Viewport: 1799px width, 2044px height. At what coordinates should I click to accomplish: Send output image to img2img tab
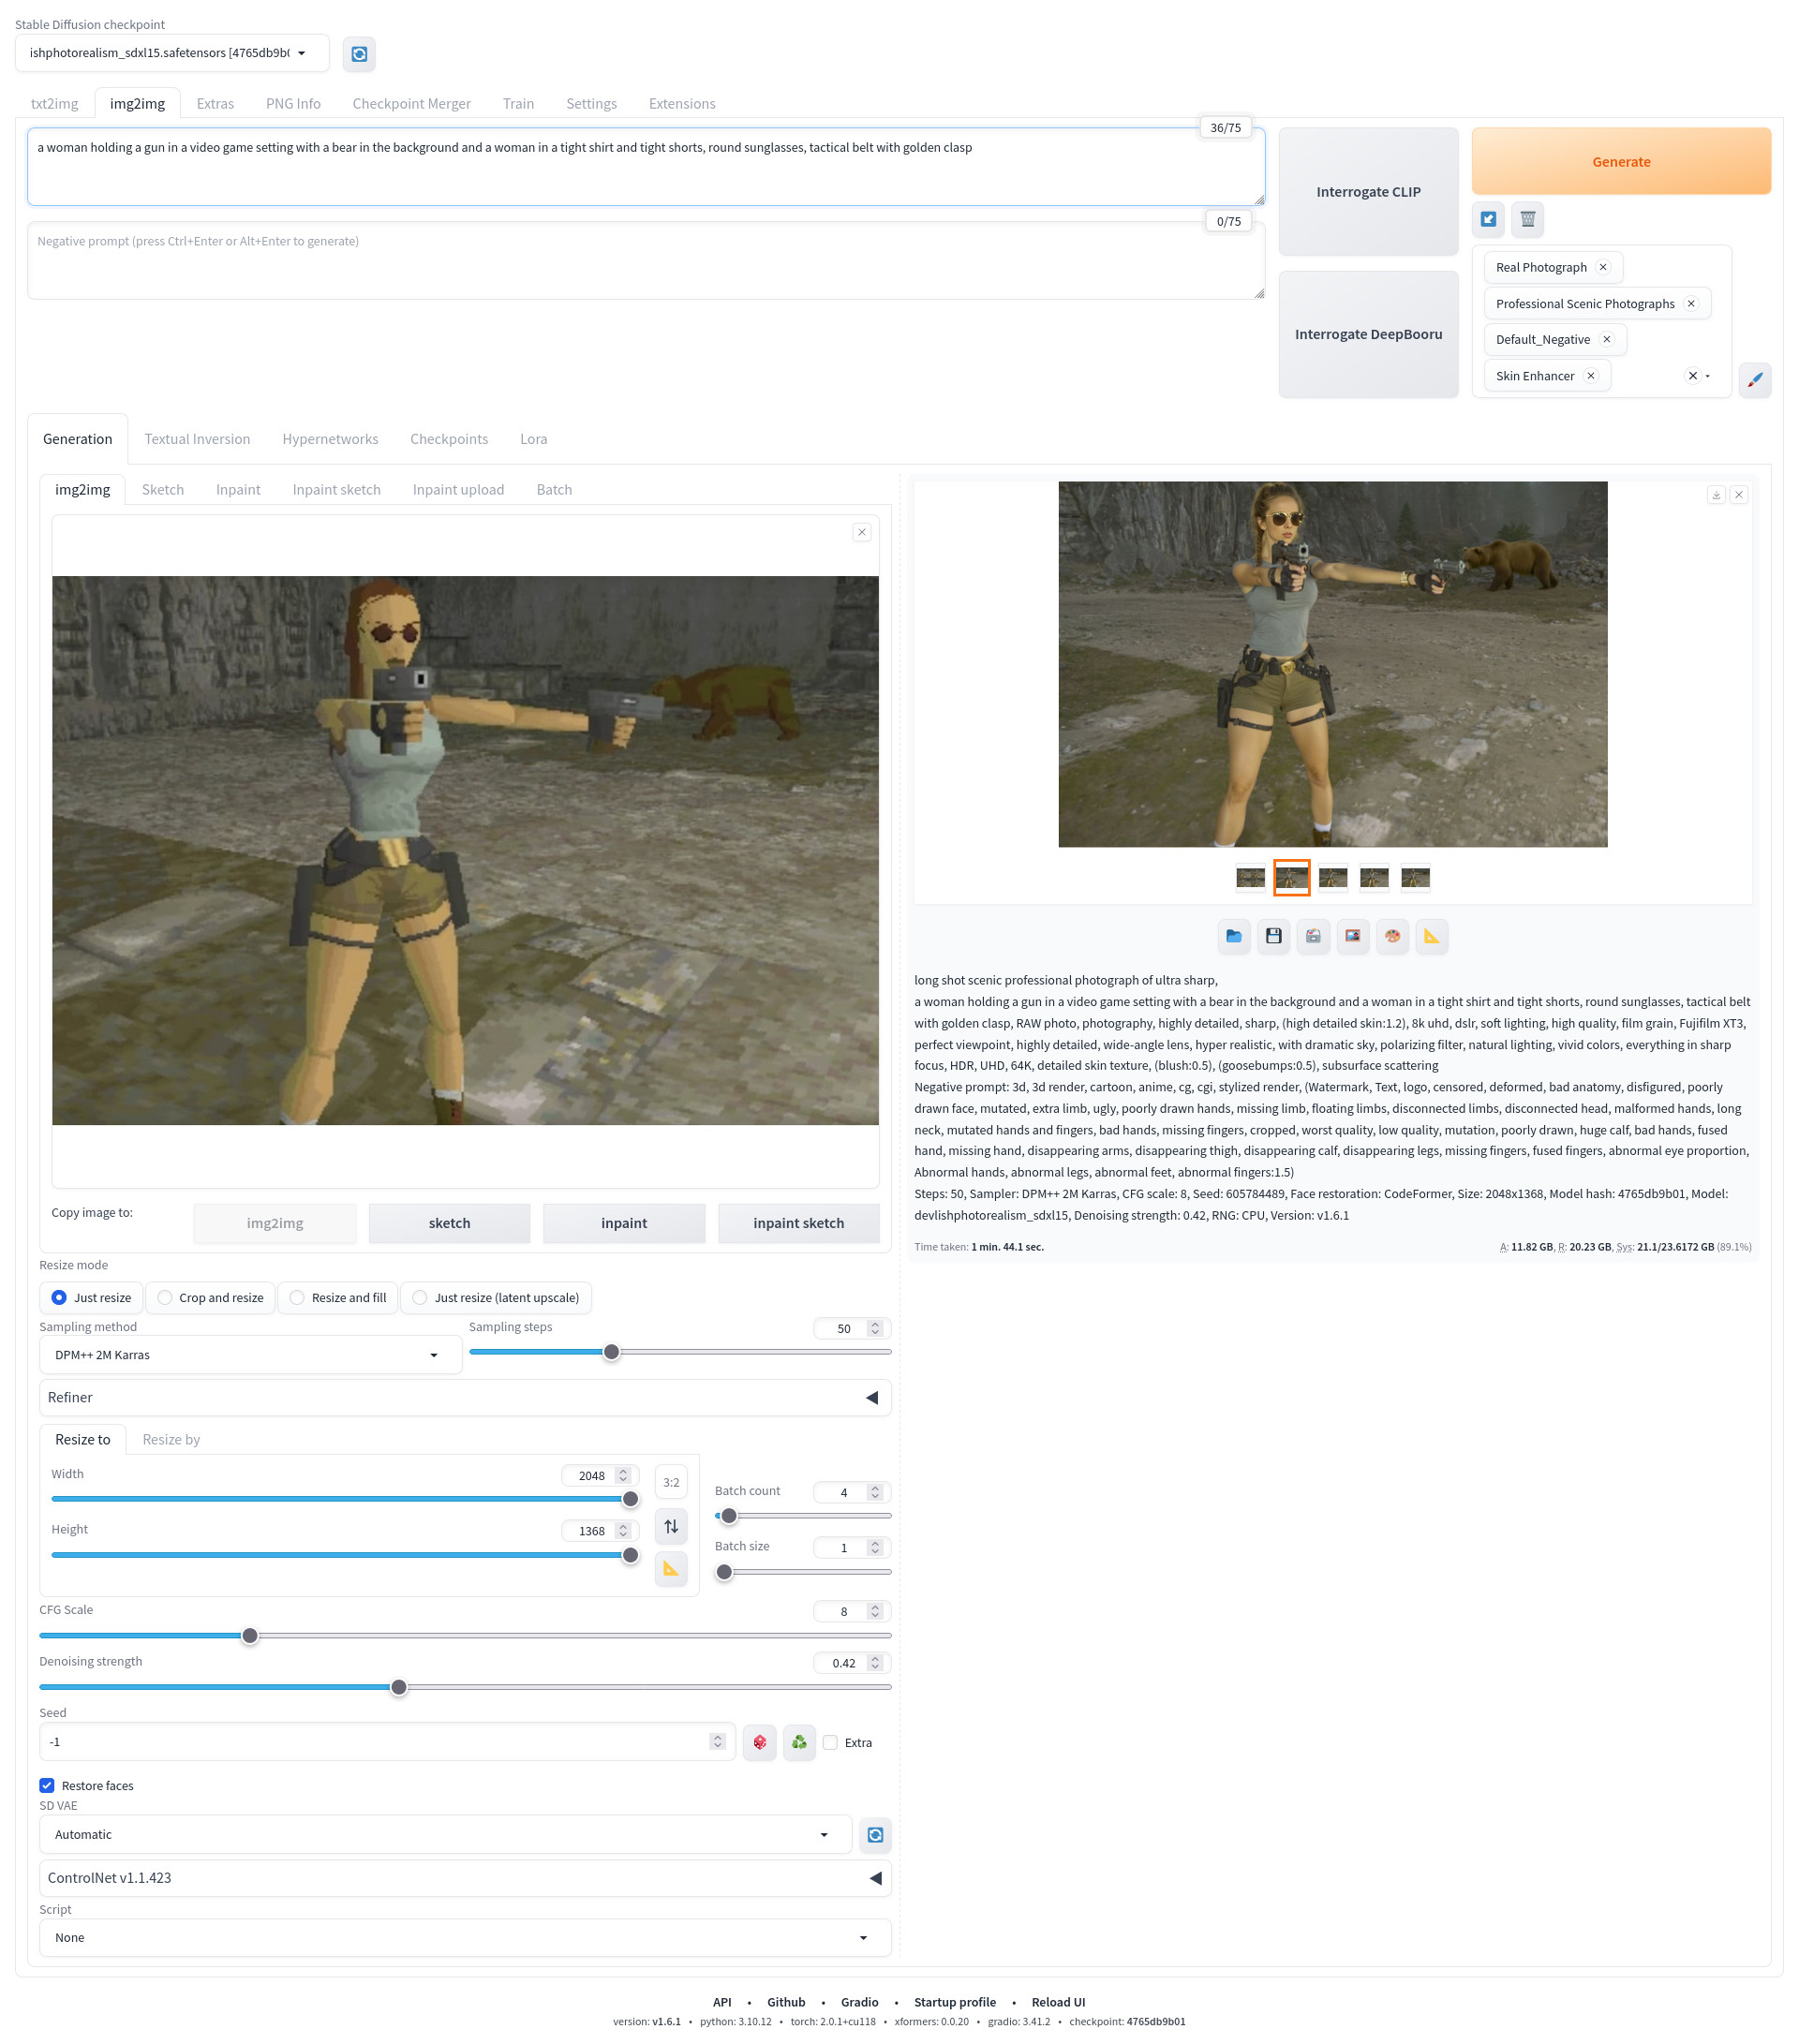(1353, 936)
